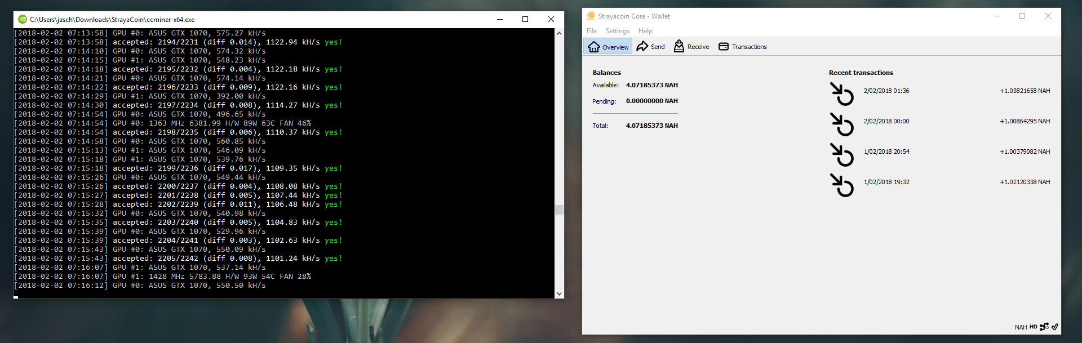
Task: Click the console line accepted: 2202/2239
Action: click(x=178, y=204)
